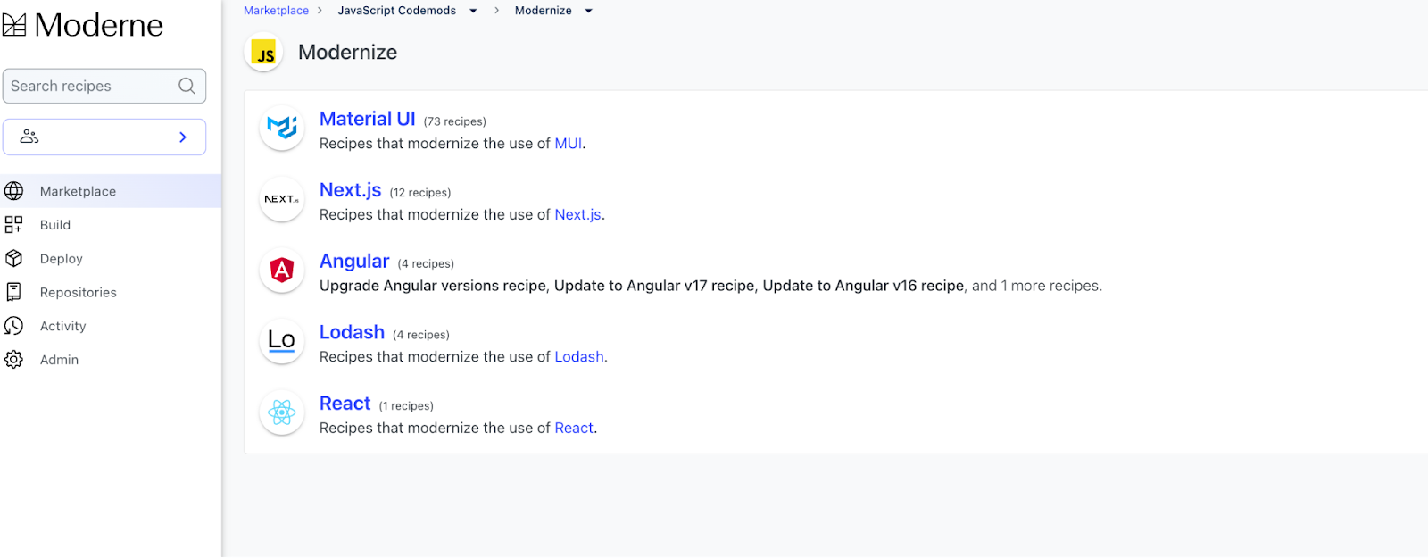The height and width of the screenshot is (558, 1428).
Task: Open the Repositories menu item
Action: (x=111, y=292)
